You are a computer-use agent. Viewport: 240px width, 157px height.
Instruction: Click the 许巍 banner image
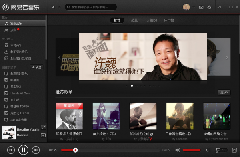pos(143,56)
